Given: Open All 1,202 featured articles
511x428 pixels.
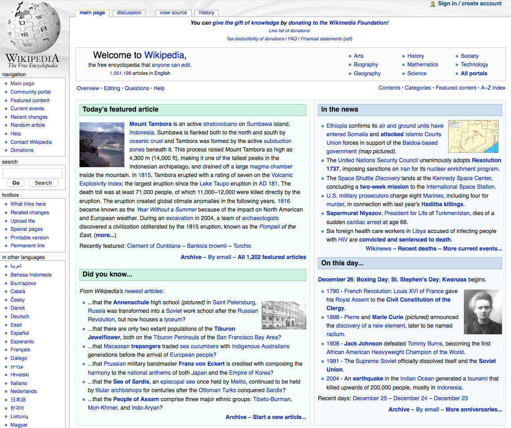Looking at the screenshot, I should (x=272, y=257).
